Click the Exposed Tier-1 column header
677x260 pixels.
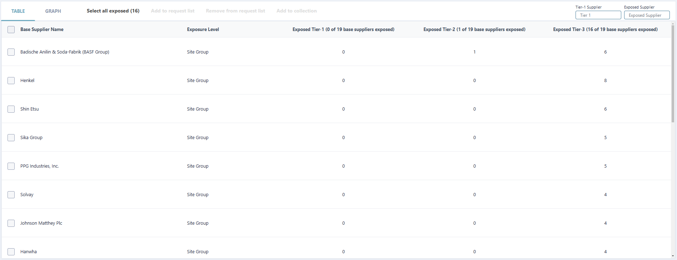(x=343, y=29)
